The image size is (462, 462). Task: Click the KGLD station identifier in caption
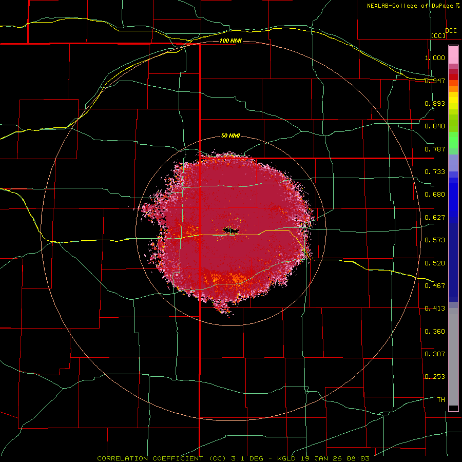287,458
